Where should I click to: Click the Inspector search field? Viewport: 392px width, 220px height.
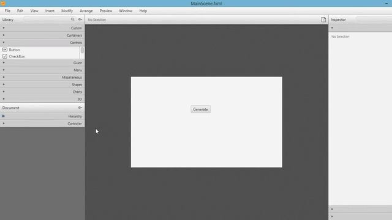tap(374, 20)
